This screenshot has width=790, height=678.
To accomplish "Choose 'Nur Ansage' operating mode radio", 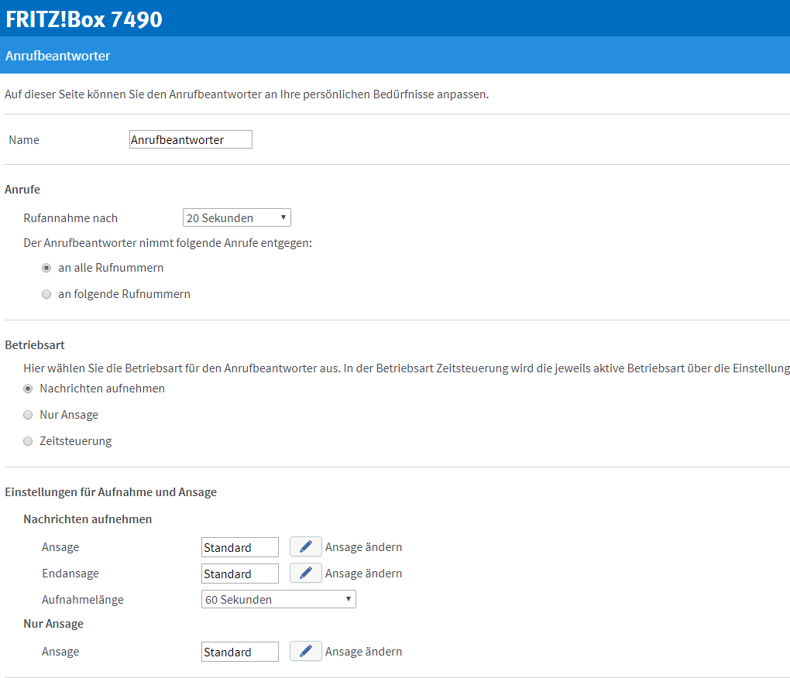I will 28,415.
